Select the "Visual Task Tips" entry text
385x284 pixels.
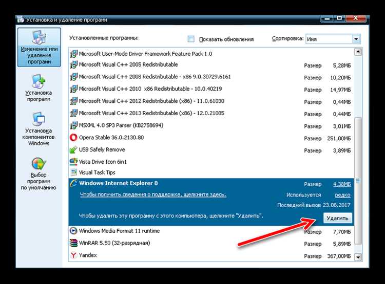(97, 172)
